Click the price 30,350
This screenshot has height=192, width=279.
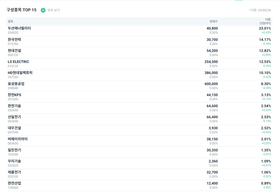point(212,150)
